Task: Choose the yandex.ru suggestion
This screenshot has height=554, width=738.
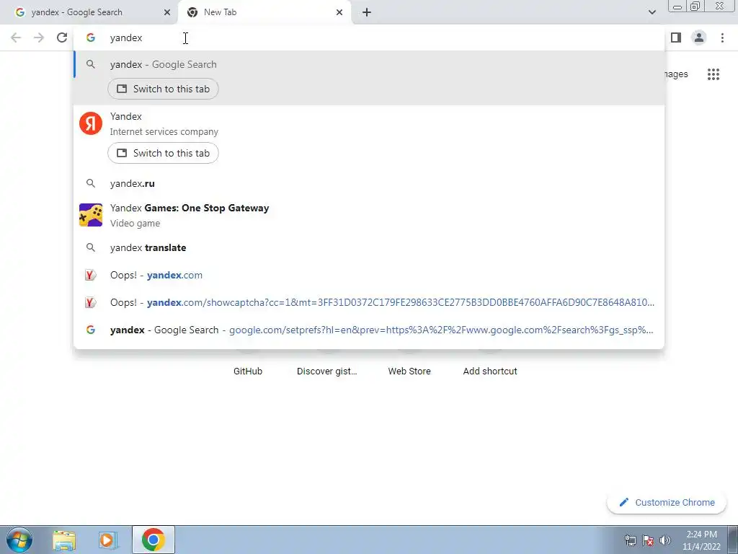Action: tap(369, 183)
